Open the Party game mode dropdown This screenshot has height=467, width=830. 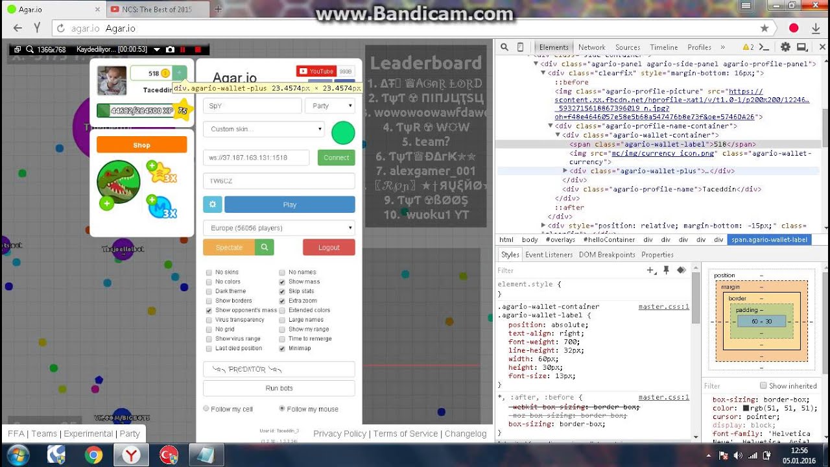330,106
